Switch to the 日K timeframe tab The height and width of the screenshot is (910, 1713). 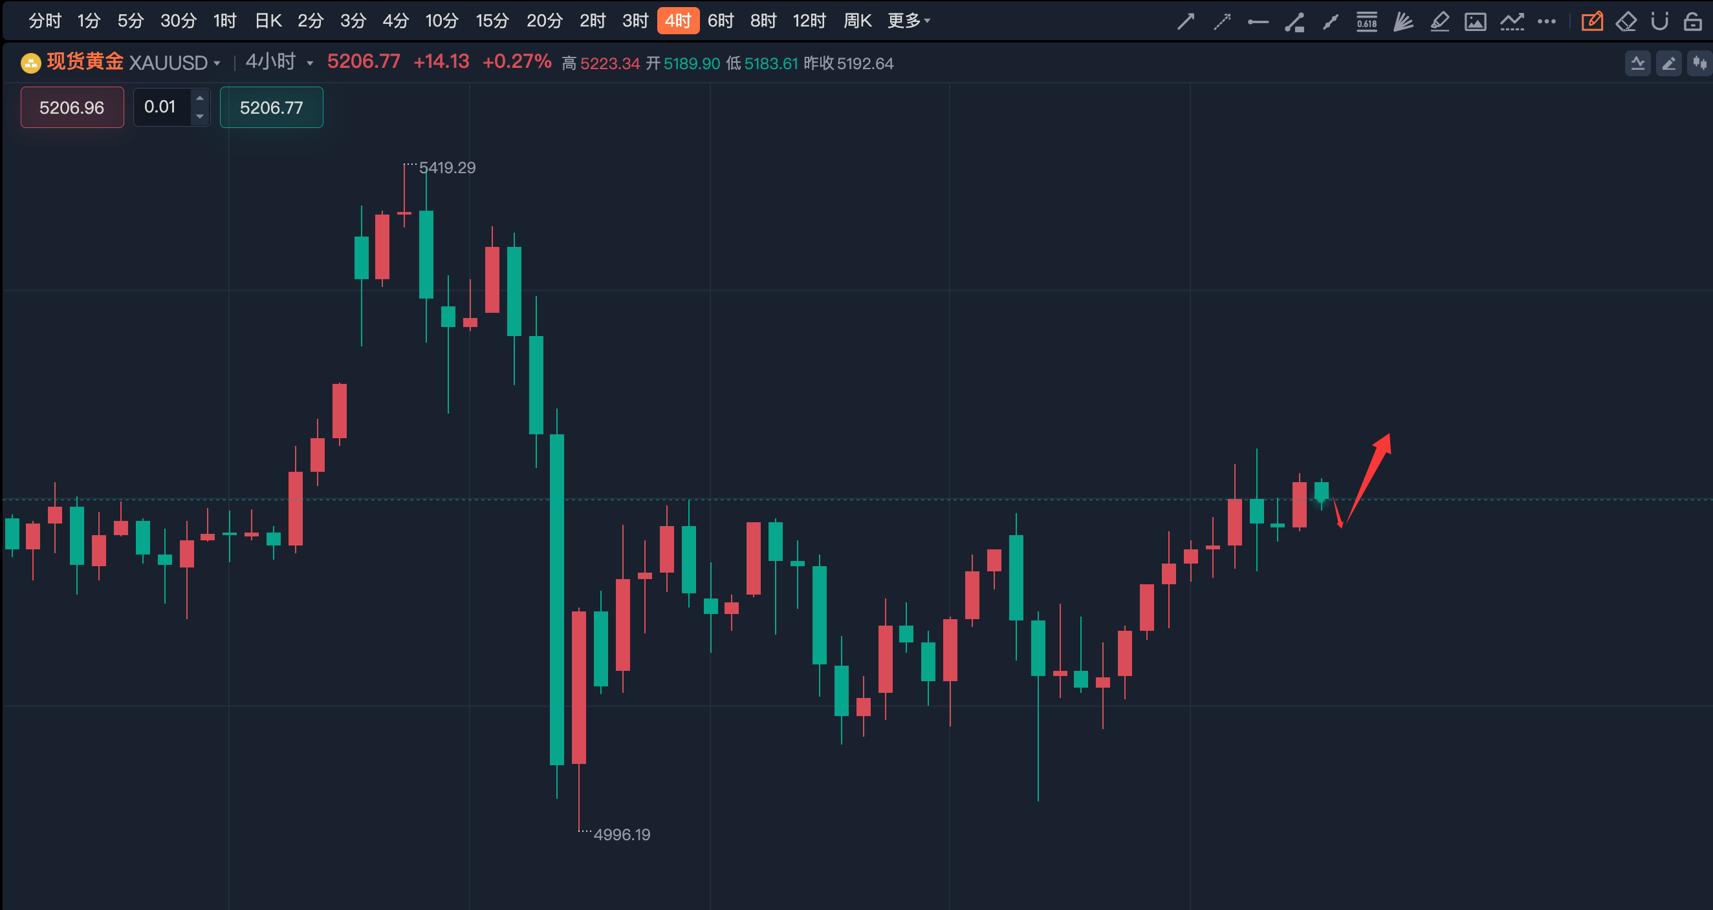coord(268,21)
